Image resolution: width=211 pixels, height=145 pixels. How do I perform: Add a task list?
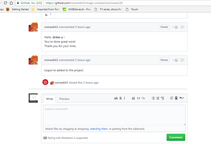click(162, 98)
